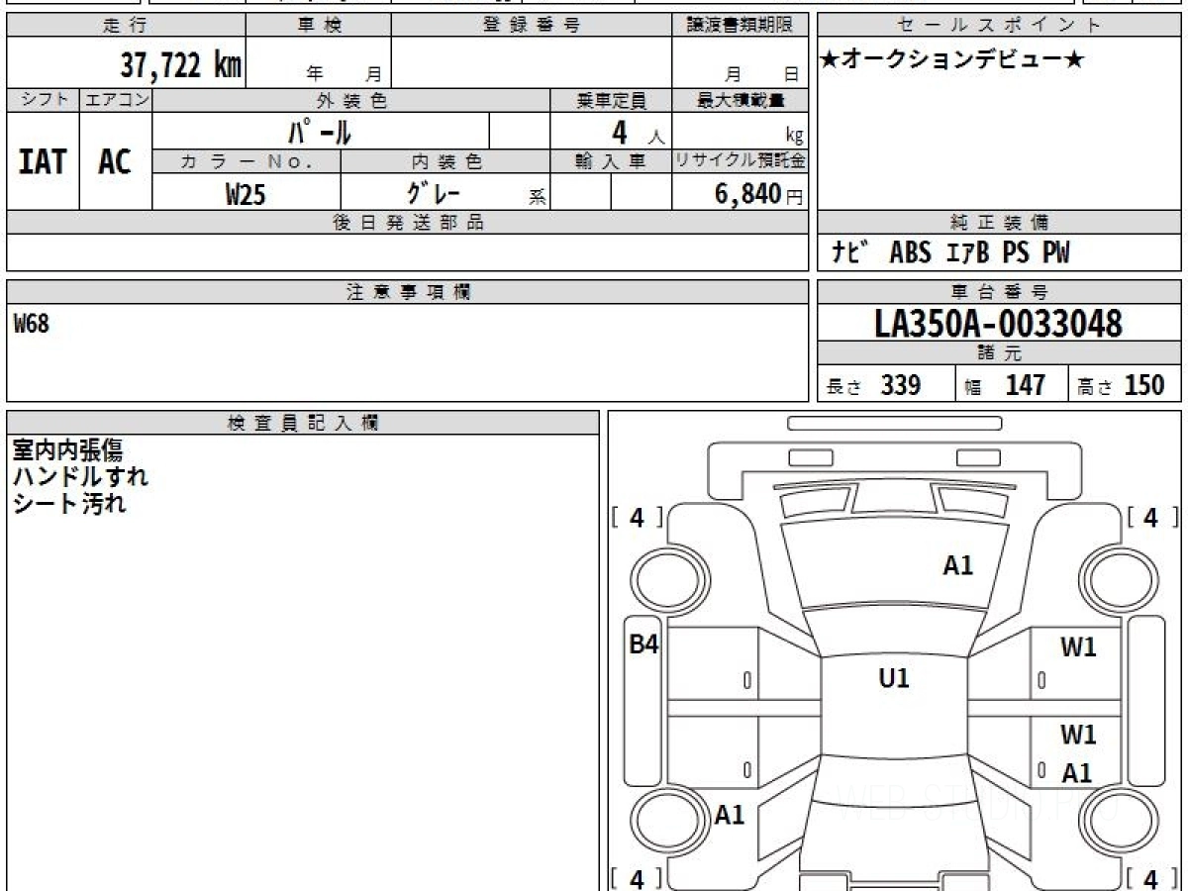Click the recycle deposit 6,840円
The height and width of the screenshot is (891, 1188).
pos(759,194)
